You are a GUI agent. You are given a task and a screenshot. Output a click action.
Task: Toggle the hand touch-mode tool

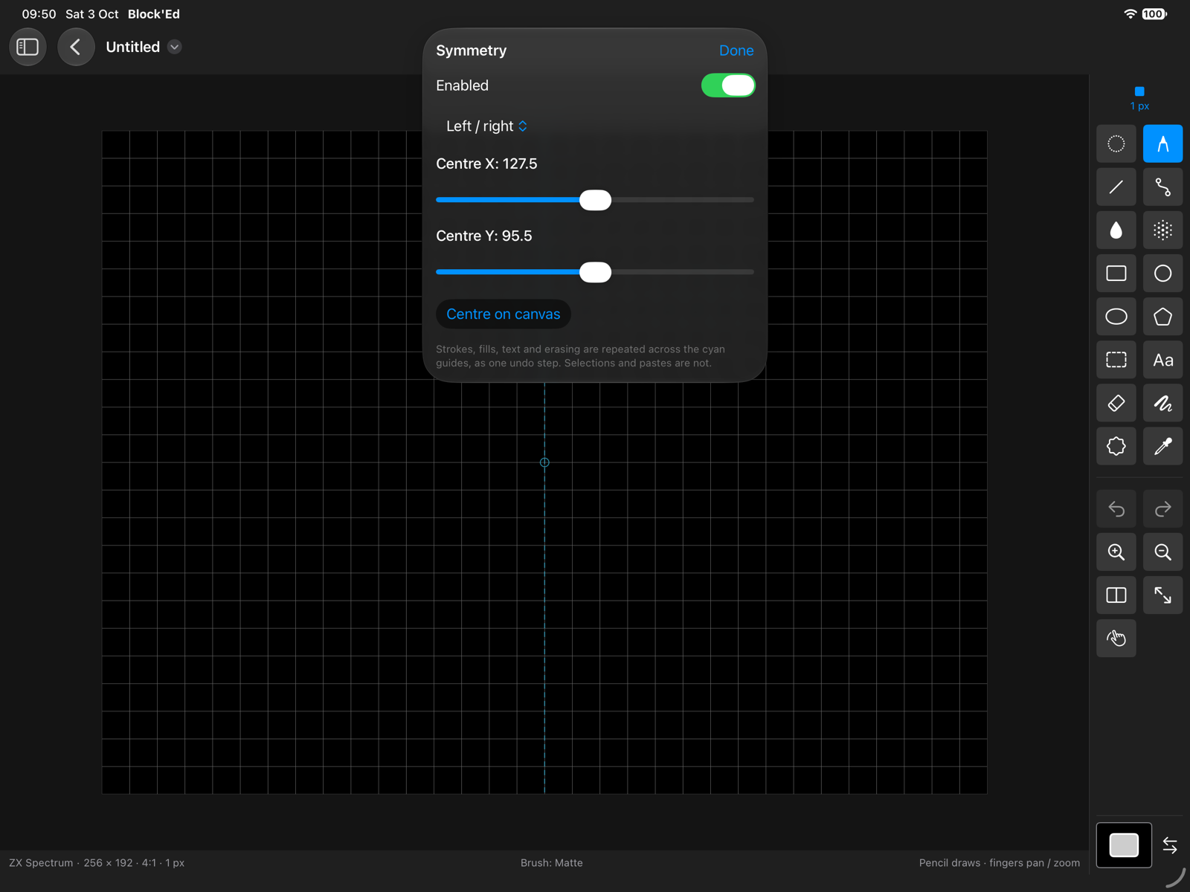(1116, 638)
